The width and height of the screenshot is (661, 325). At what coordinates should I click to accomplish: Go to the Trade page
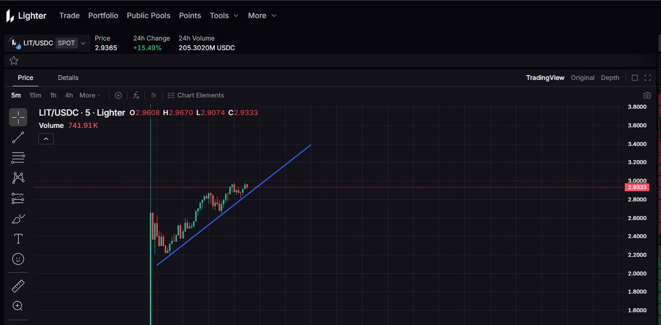point(69,15)
